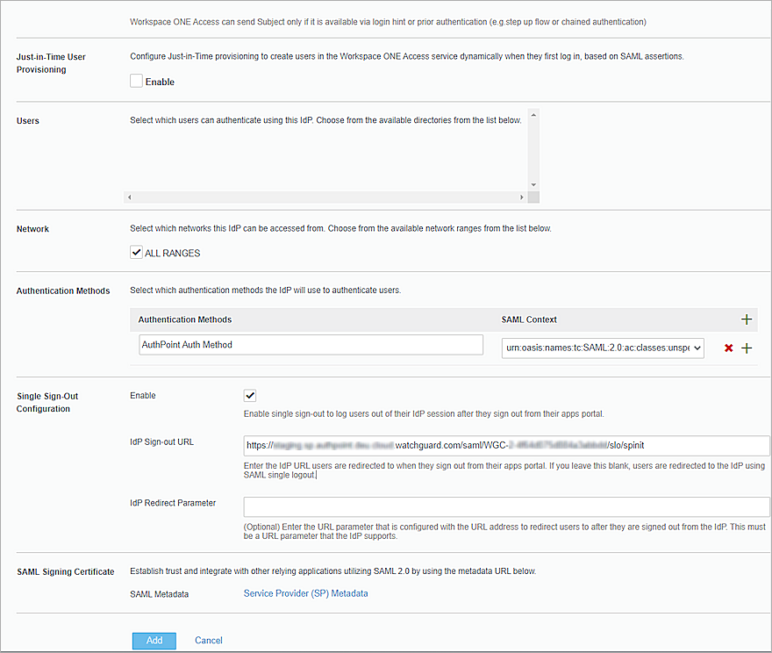This screenshot has width=772, height=653.
Task: Click the Users list scroll up arrow
Action: point(533,115)
